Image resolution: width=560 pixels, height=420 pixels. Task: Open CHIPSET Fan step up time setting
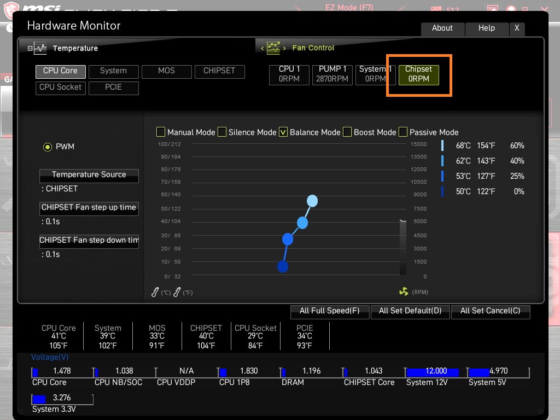pos(89,208)
